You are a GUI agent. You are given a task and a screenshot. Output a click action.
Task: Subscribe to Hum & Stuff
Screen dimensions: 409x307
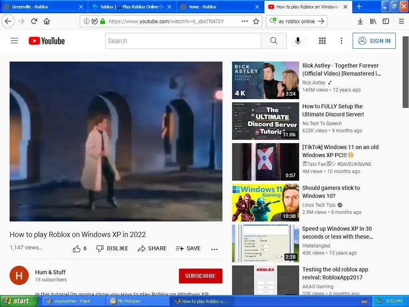point(201,276)
